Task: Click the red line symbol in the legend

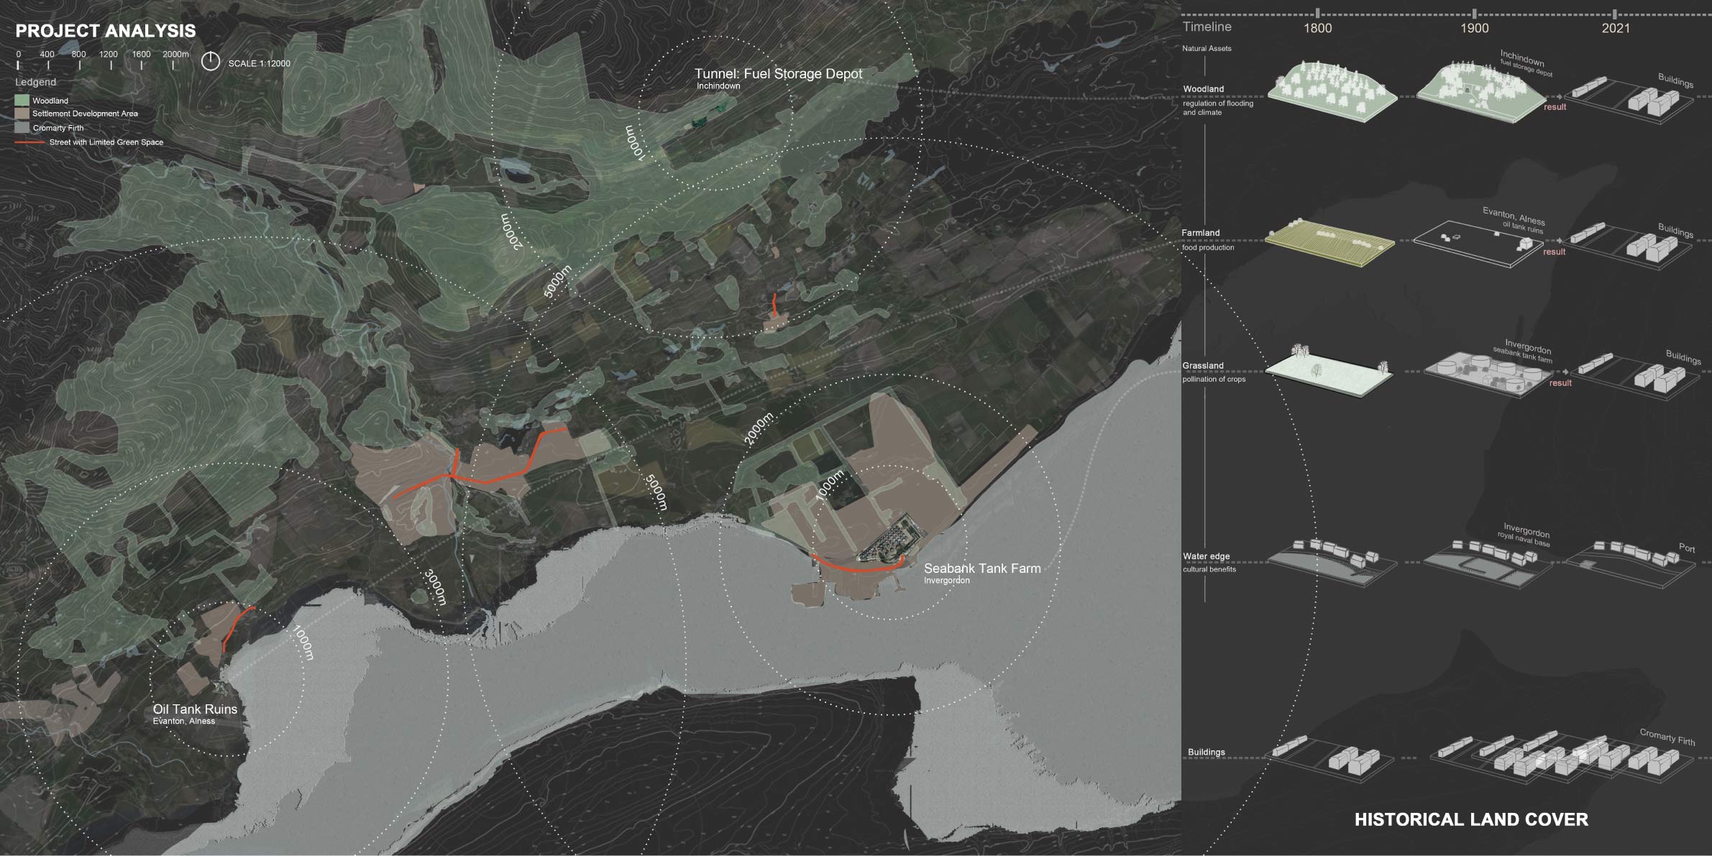Action: [29, 142]
